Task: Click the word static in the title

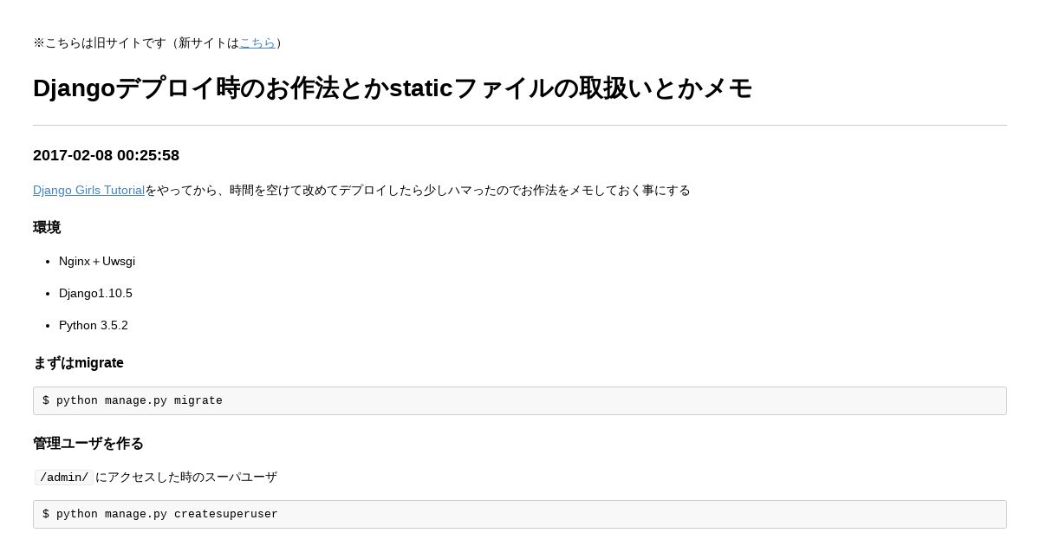Action: pyautogui.click(x=421, y=88)
